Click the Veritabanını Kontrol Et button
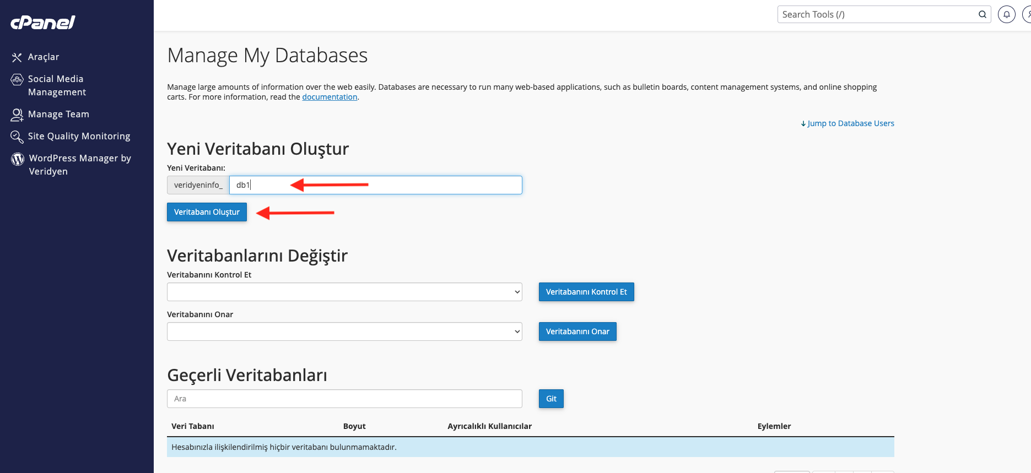Image resolution: width=1031 pixels, height=473 pixels. pos(586,292)
